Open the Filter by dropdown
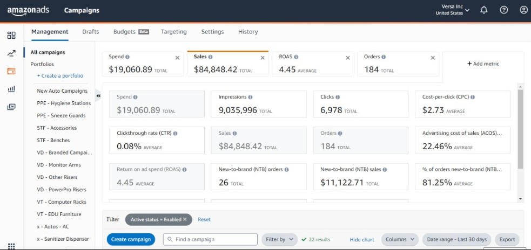This screenshot has height=250, width=531. click(279, 240)
